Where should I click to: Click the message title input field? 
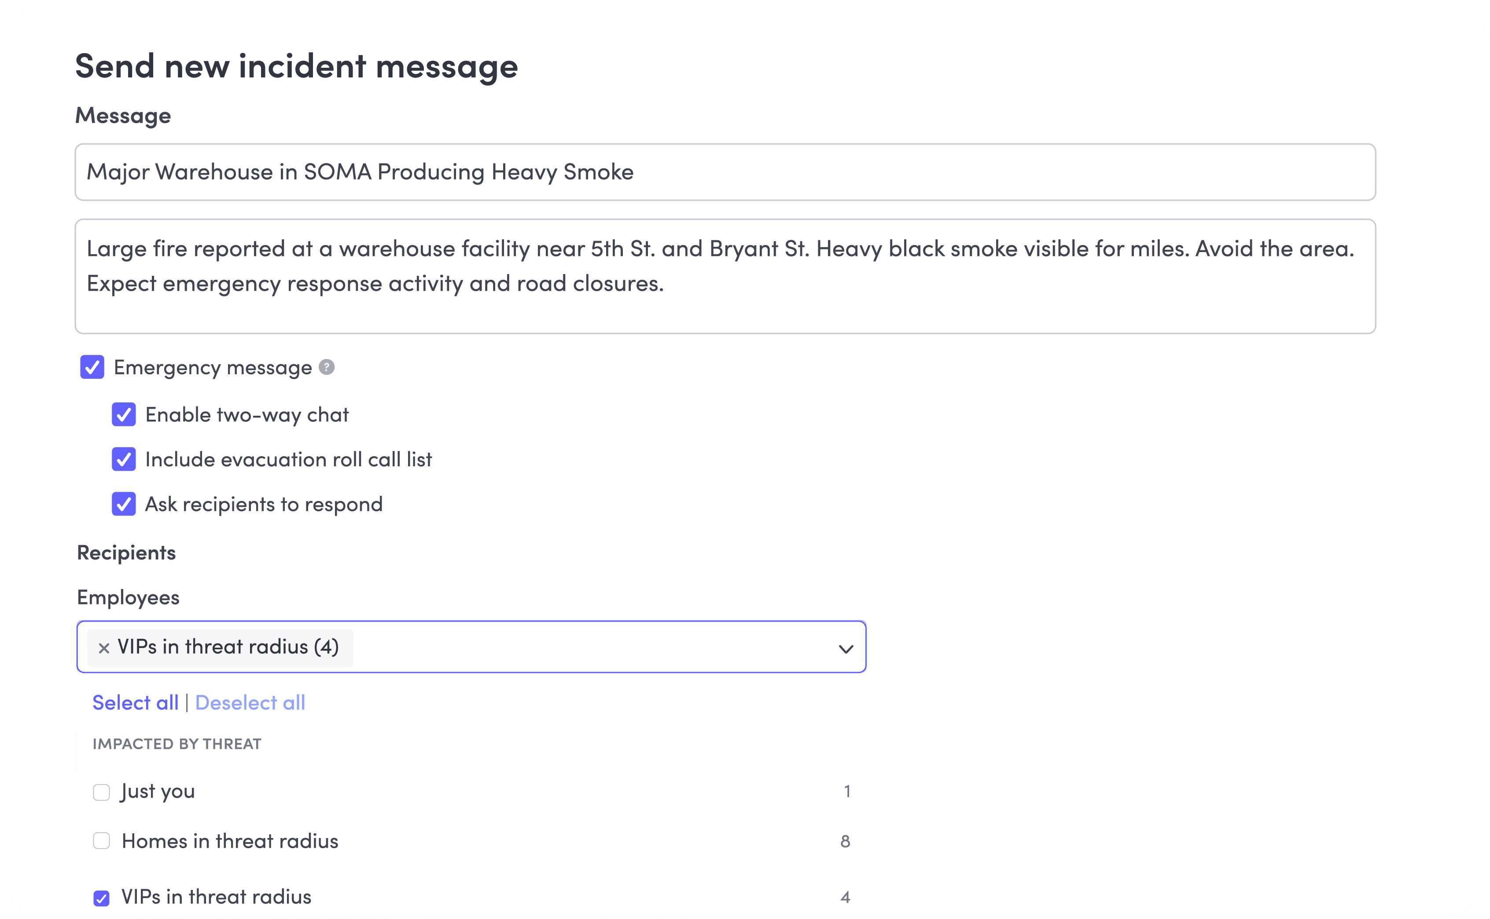[725, 172]
